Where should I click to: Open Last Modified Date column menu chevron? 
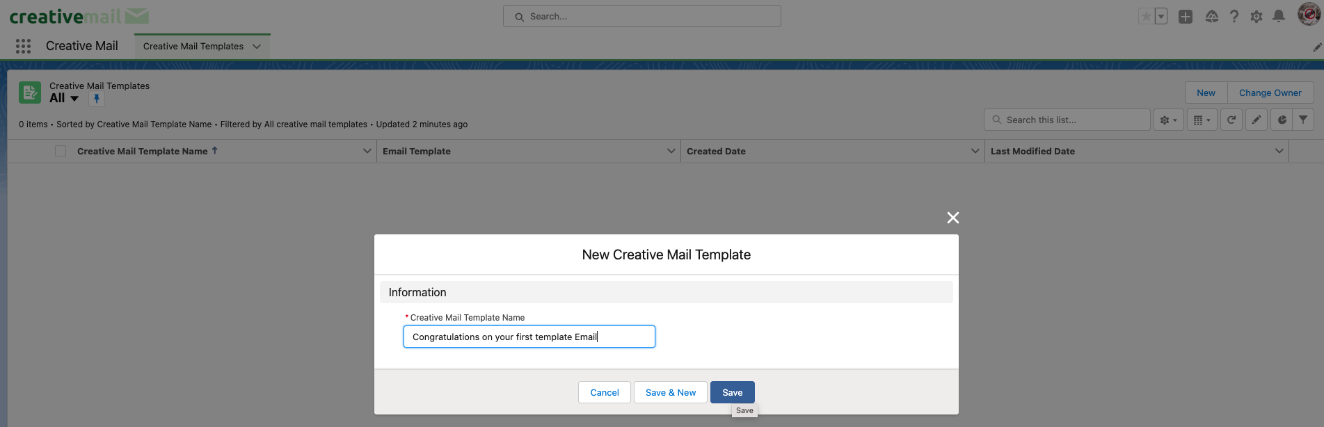(1279, 151)
